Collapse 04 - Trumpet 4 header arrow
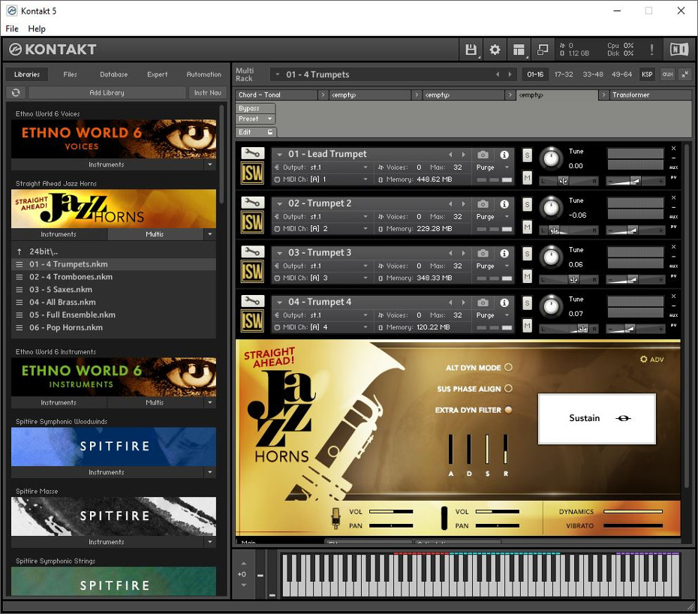 279,302
